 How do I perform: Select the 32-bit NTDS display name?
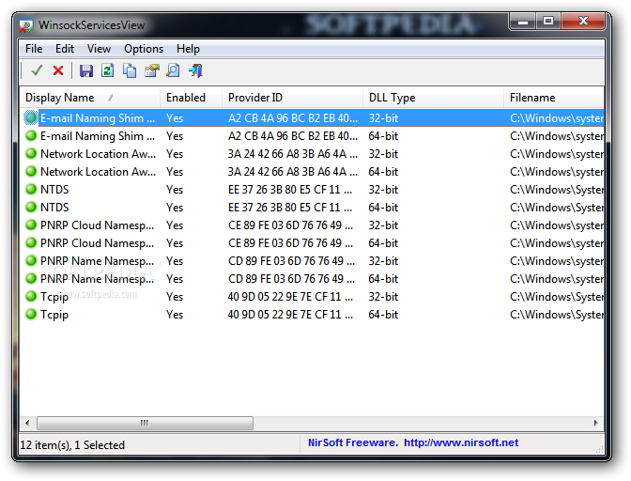54,189
